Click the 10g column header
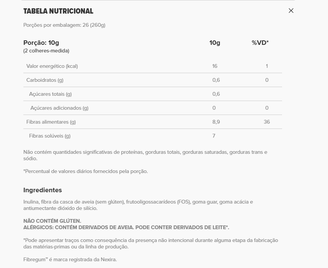The height and width of the screenshot is (268, 328). (215, 43)
